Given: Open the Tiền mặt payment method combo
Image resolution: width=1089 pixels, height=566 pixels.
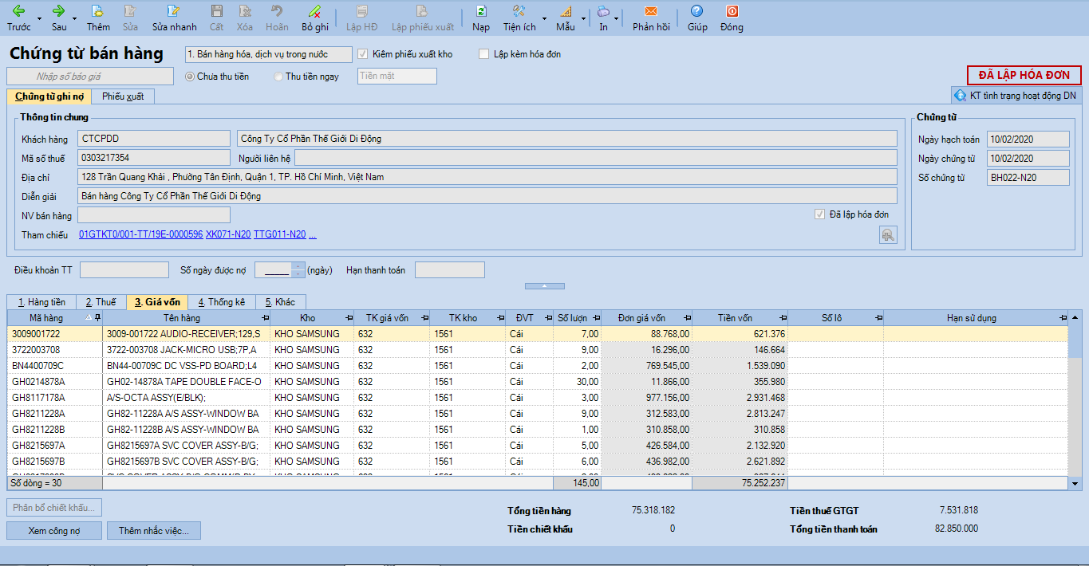Looking at the screenshot, I should (397, 76).
